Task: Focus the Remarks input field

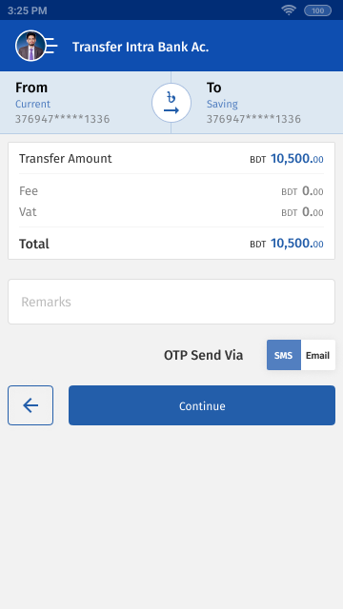Action: [x=171, y=302]
